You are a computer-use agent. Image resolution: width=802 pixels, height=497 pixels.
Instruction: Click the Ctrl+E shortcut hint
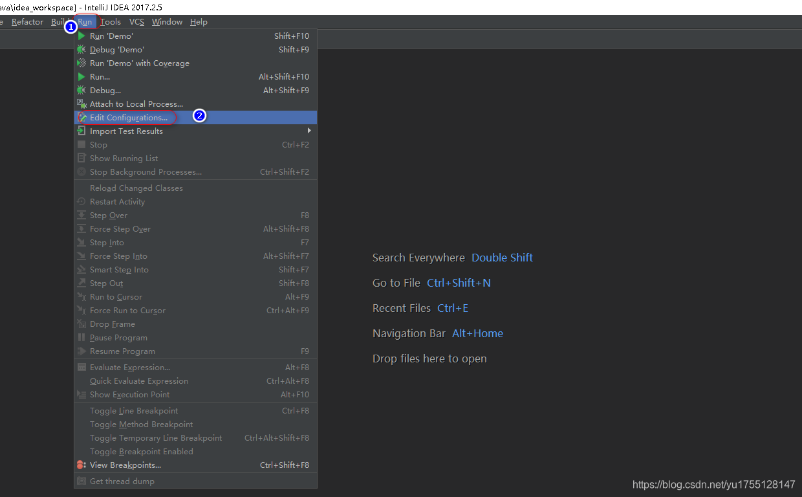(453, 308)
